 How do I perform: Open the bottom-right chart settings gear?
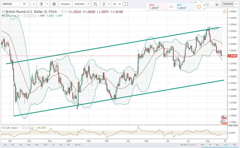[234, 145]
